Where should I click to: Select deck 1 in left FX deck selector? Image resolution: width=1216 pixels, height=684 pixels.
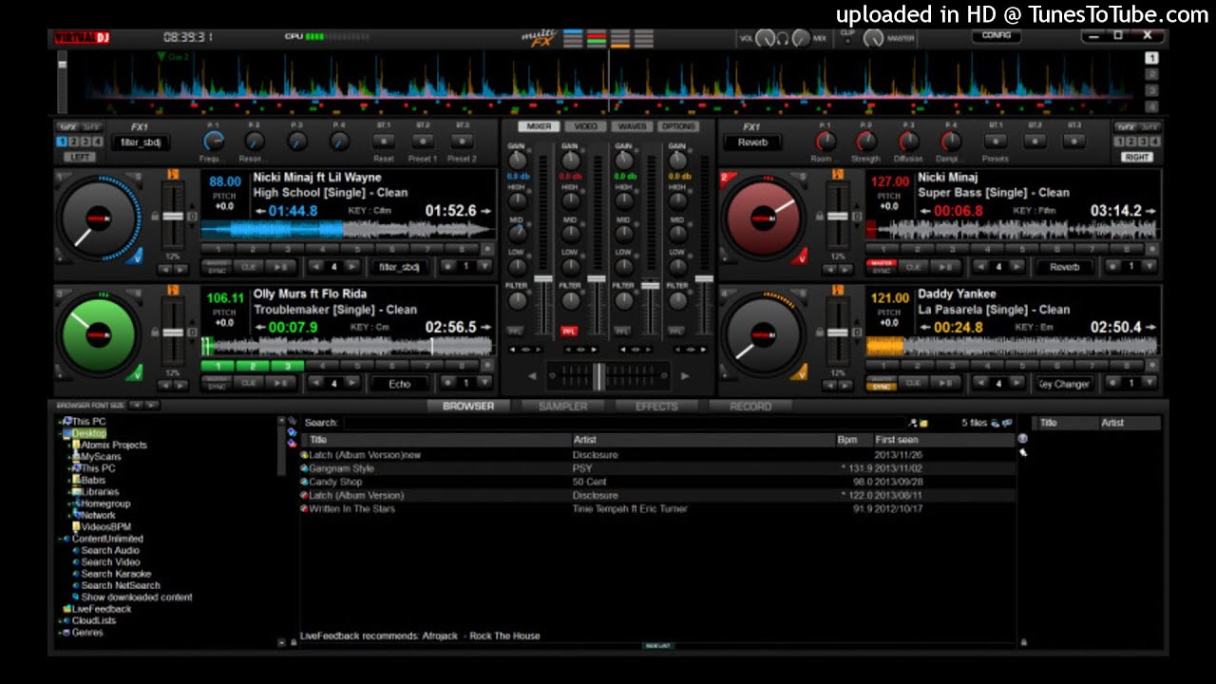(x=63, y=142)
